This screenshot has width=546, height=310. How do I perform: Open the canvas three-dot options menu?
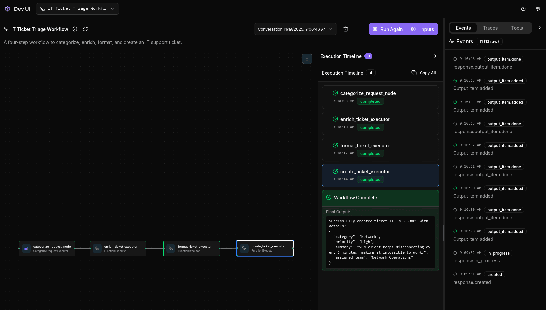click(307, 59)
